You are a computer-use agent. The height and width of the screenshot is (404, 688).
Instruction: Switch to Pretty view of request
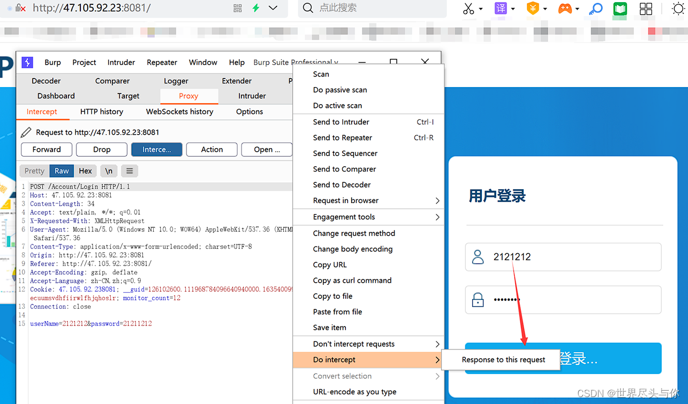click(34, 171)
